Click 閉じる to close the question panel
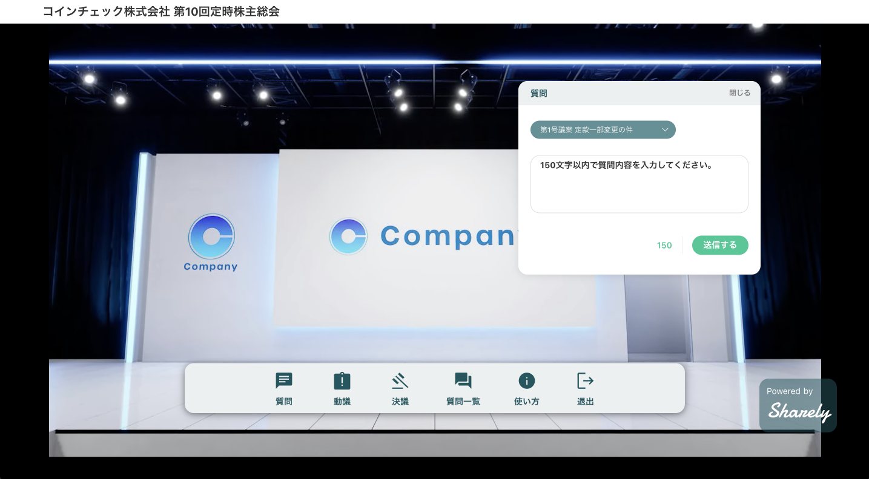The image size is (869, 479). [739, 93]
